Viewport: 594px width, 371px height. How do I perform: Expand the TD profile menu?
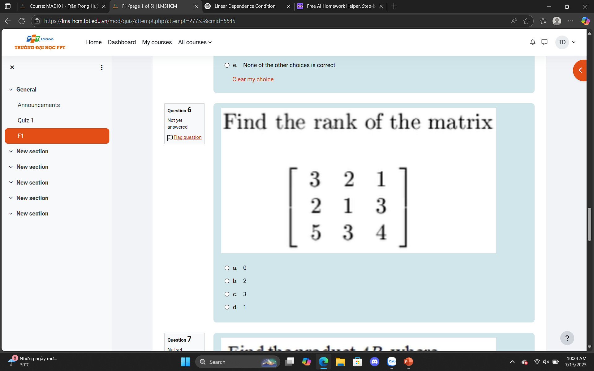pos(566,42)
